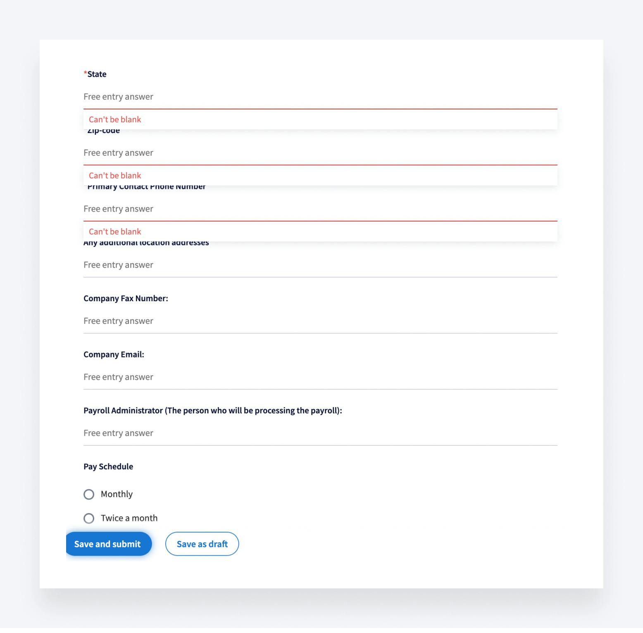Screen dimensions: 643x633
Task: Select the Monthly pay schedule radio button
Action: point(89,495)
